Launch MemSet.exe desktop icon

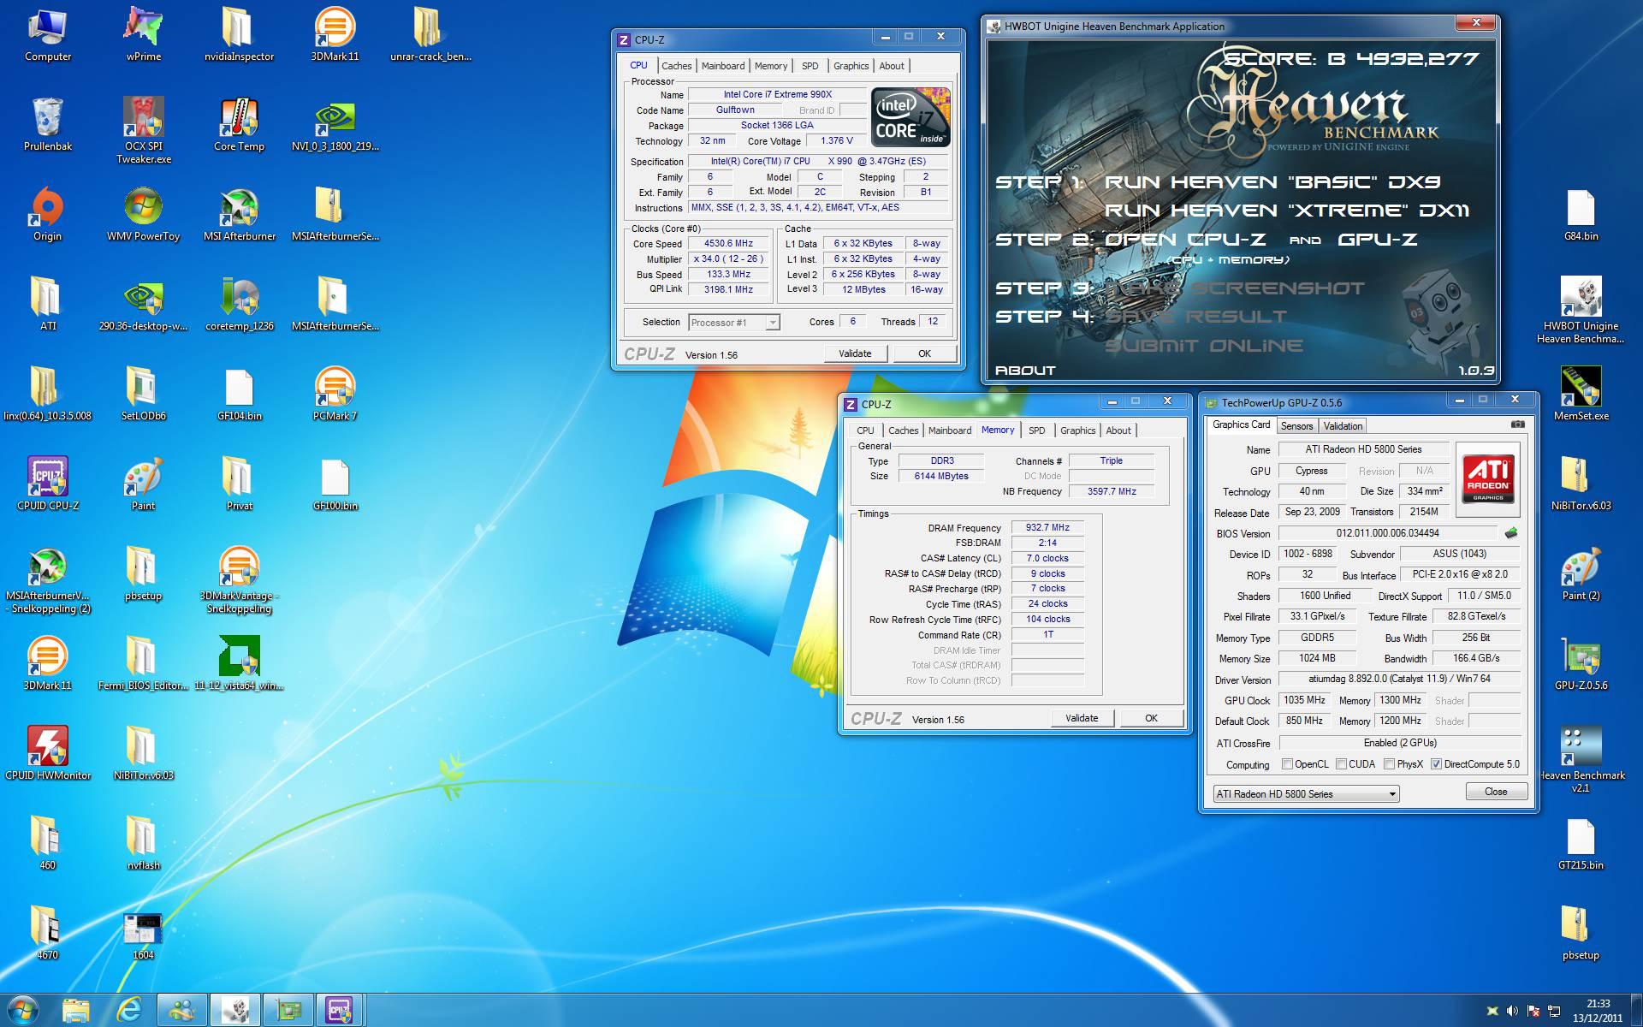(x=1581, y=392)
